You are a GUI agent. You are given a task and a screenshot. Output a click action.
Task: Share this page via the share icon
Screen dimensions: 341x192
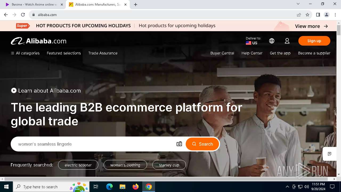(x=299, y=15)
